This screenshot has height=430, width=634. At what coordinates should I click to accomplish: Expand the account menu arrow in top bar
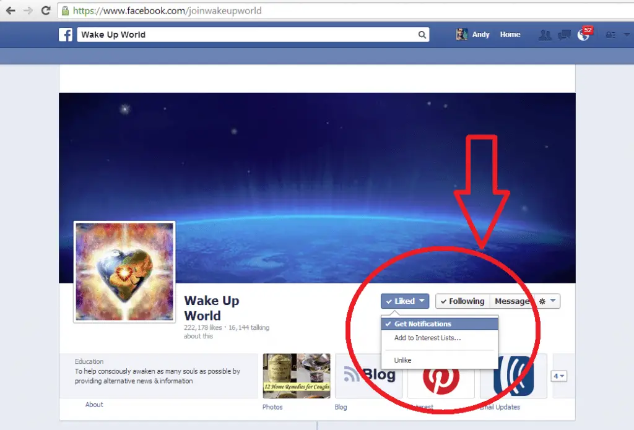coord(627,35)
